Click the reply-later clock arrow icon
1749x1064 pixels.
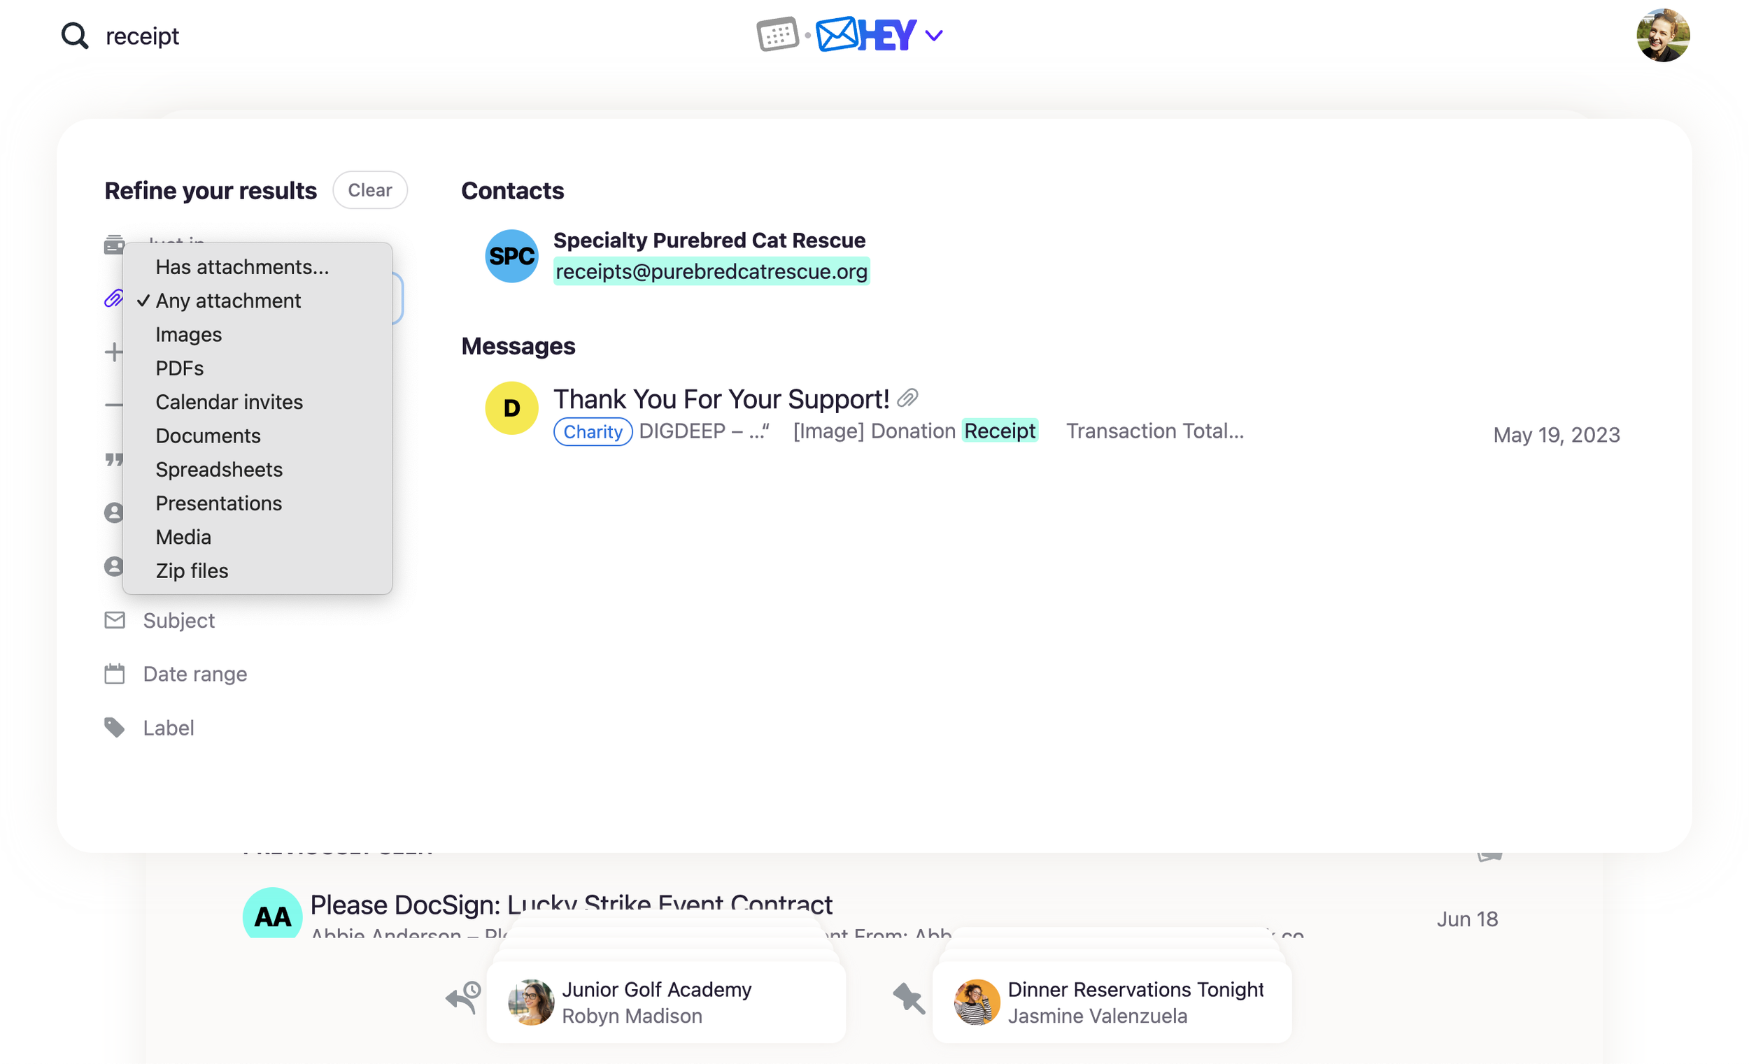tap(464, 998)
